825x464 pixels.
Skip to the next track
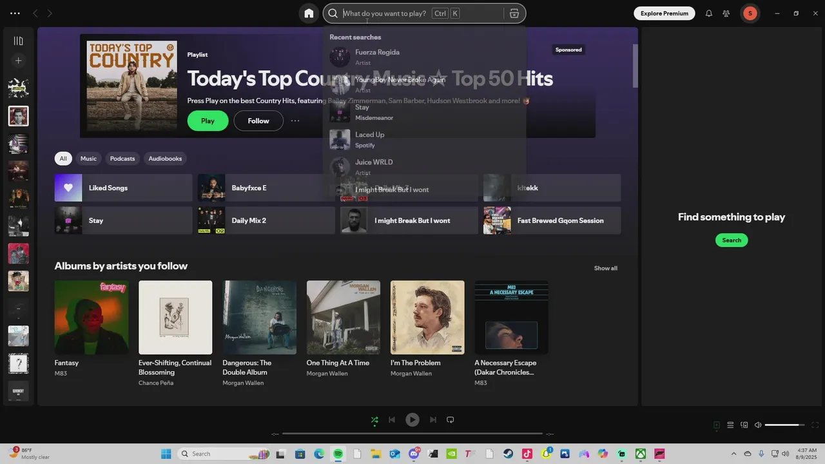[433, 420]
